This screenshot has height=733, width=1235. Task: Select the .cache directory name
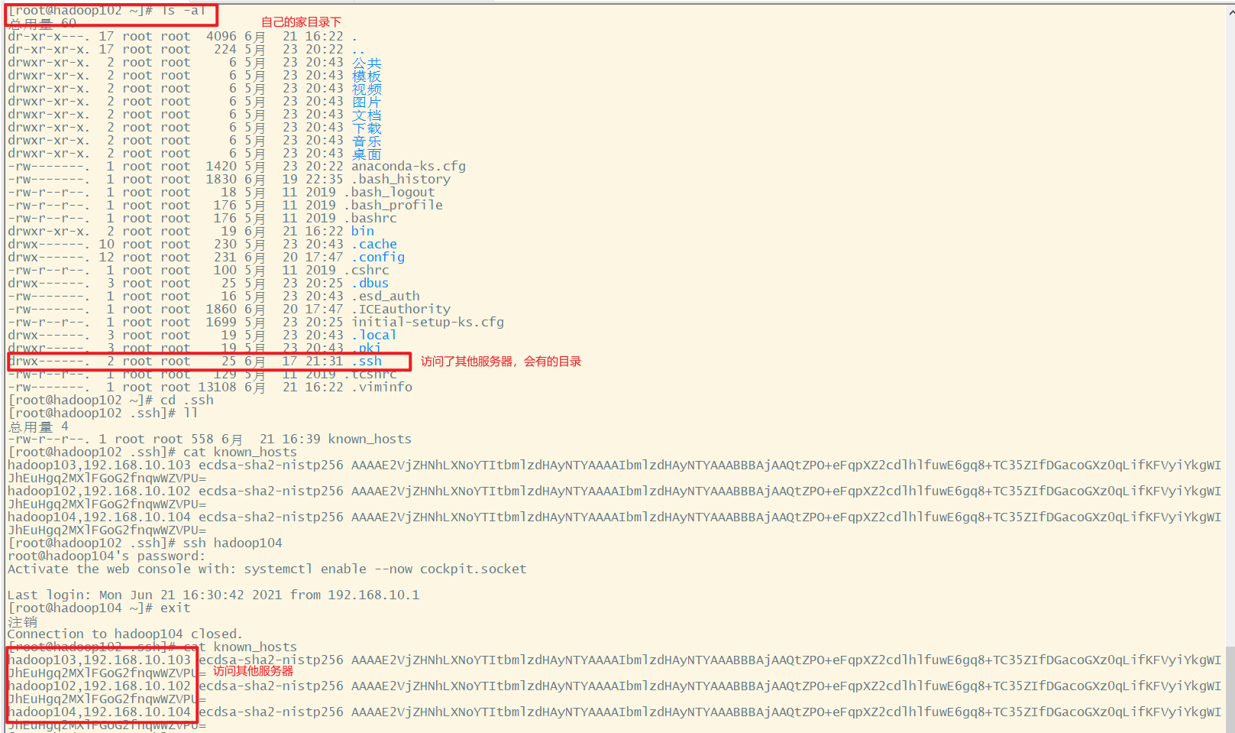pyautogui.click(x=374, y=244)
